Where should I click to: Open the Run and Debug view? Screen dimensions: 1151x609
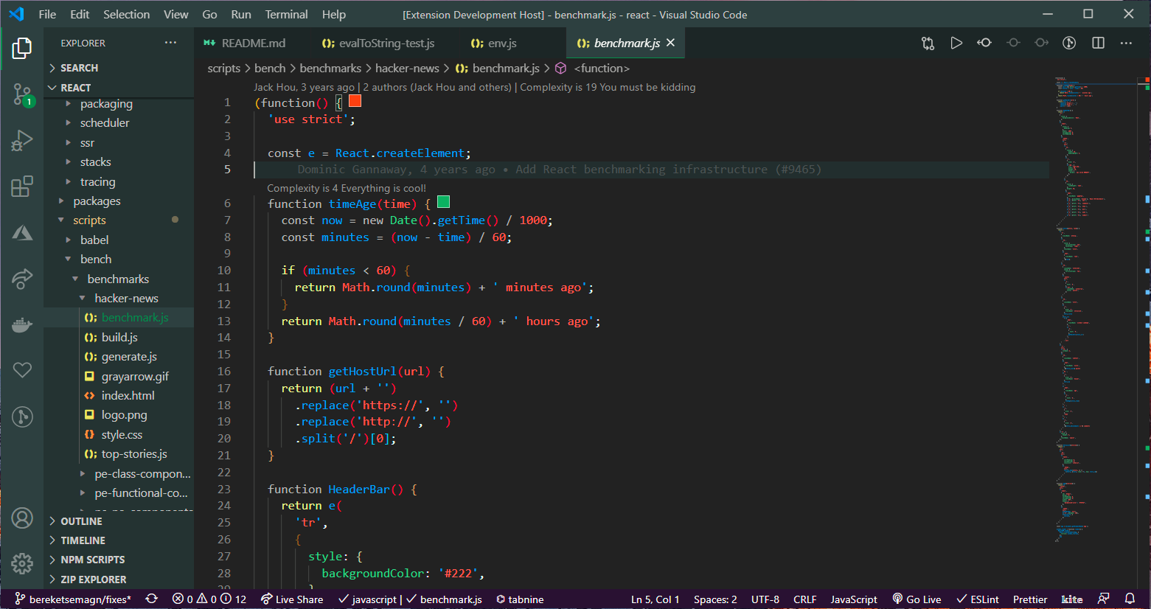coord(22,140)
